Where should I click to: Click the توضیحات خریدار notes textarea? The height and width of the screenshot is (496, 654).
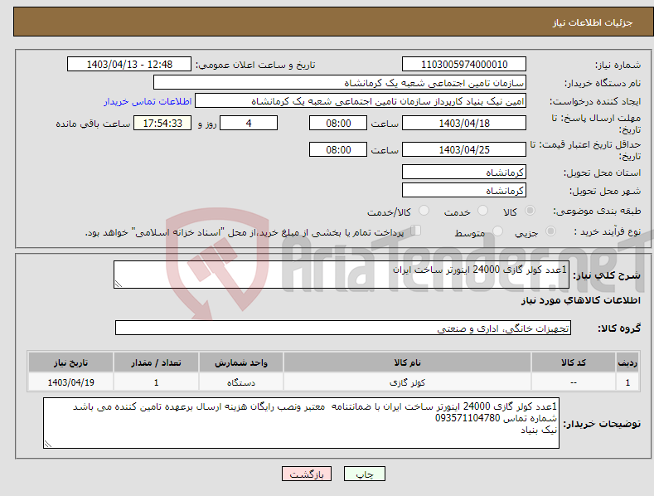coord(301,423)
